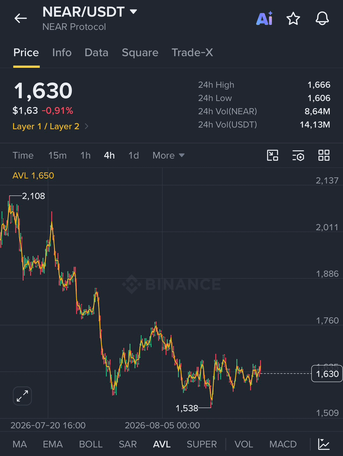Screen dimensions: 343x456
Task: Click the 2,108 high marker on chart
Action: (34, 196)
